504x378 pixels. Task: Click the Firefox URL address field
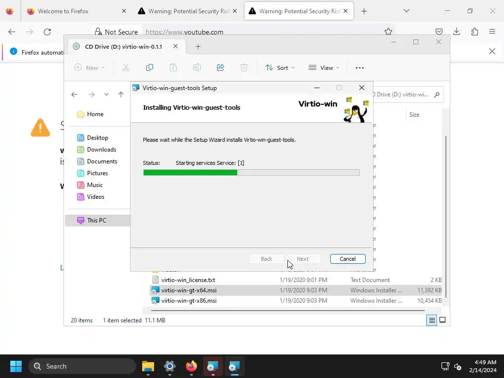(262, 32)
